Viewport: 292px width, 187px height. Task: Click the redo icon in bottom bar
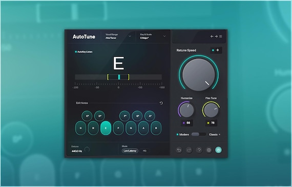(x=189, y=150)
